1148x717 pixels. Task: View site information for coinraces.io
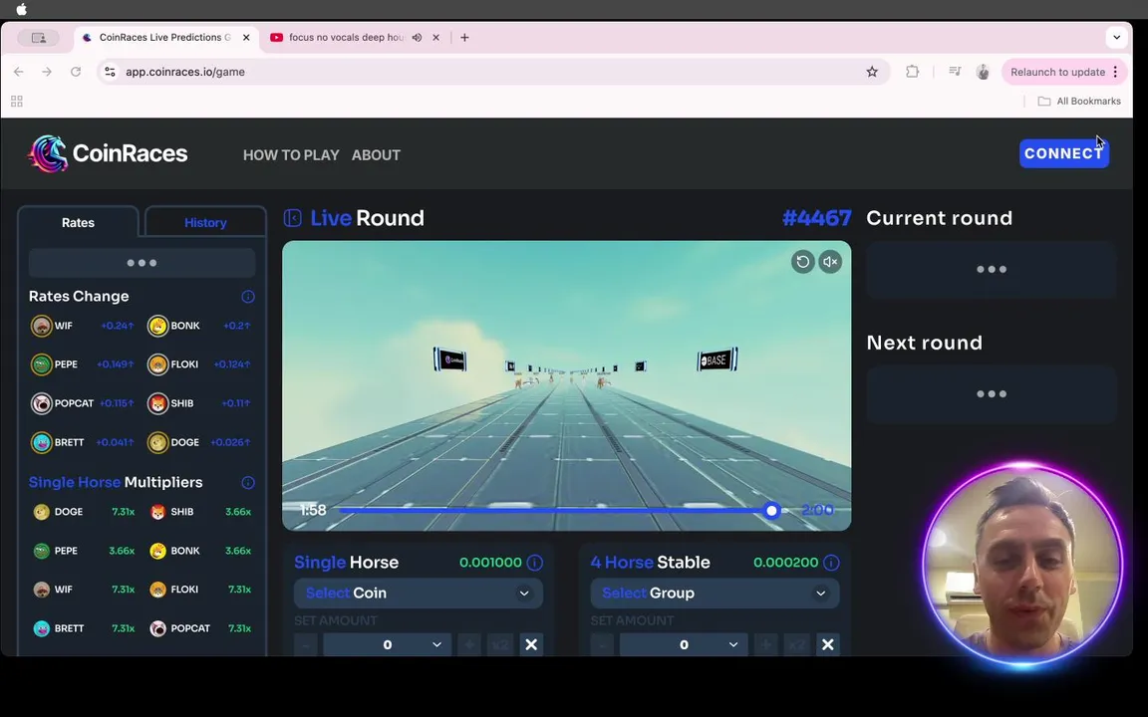coord(110,72)
